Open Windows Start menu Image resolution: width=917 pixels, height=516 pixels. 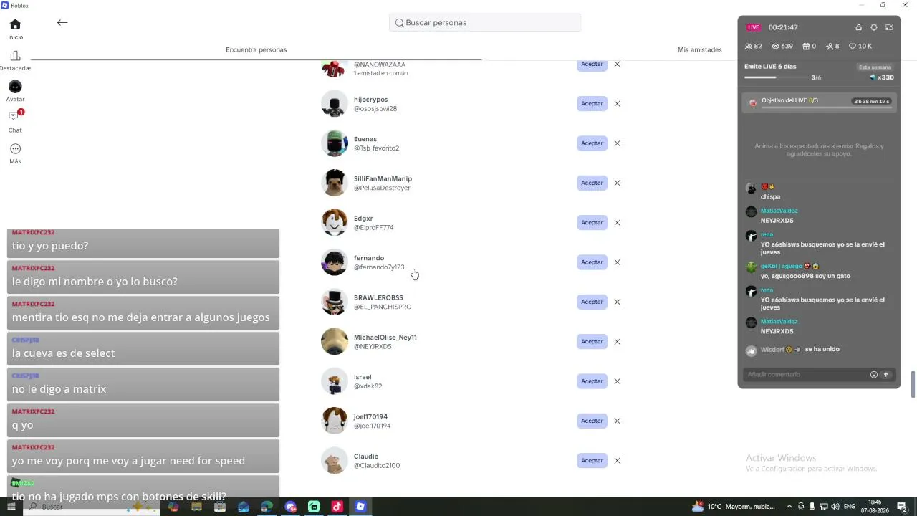click(11, 507)
